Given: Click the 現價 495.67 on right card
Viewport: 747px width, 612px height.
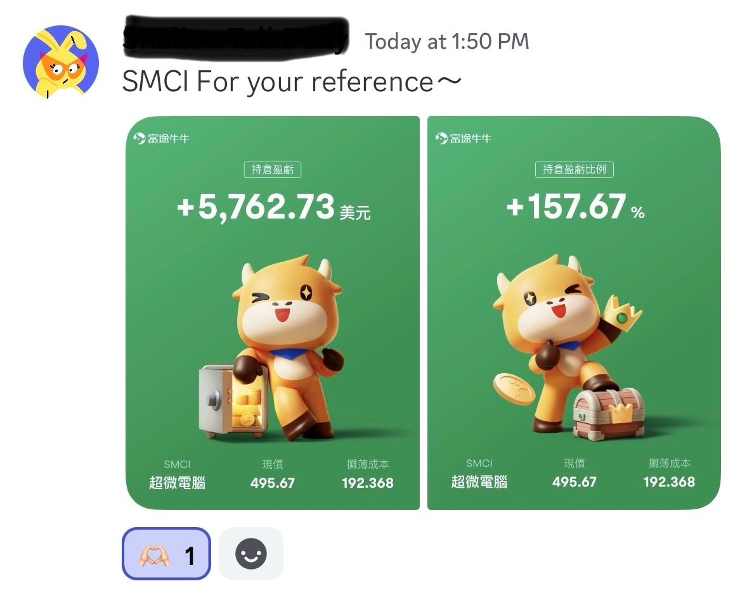Looking at the screenshot, I should [x=574, y=473].
